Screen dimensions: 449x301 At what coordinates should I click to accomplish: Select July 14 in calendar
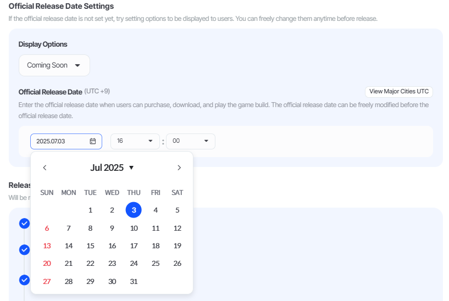point(69,246)
